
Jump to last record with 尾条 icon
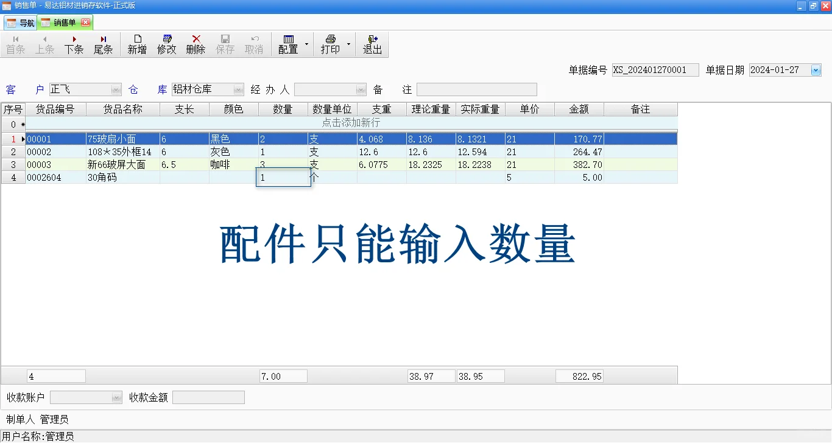[x=103, y=44]
